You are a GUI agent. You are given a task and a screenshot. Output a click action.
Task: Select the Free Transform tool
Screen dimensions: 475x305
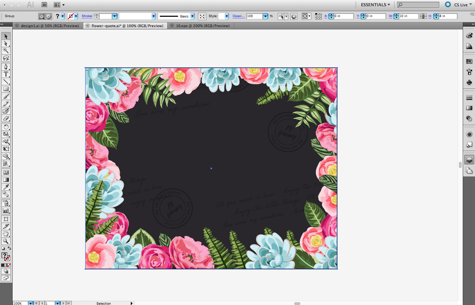[x=6, y=149]
